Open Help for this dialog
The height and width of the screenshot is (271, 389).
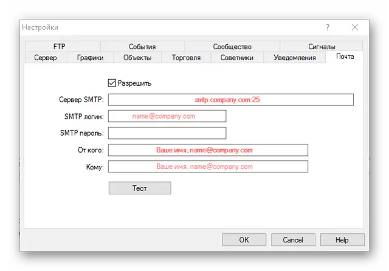(342, 240)
